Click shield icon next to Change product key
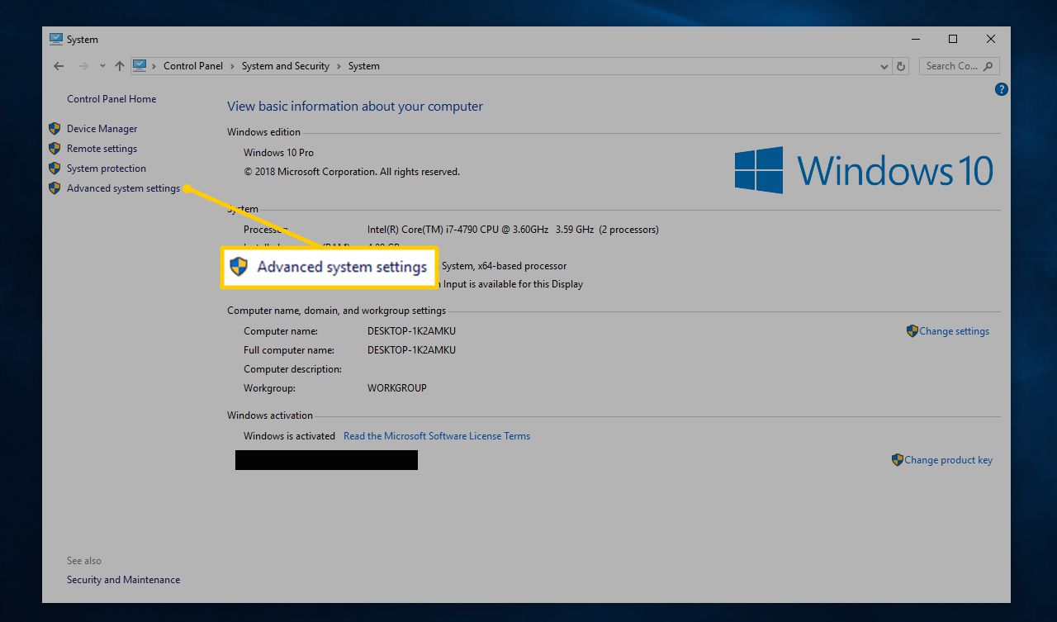Image resolution: width=1057 pixels, height=622 pixels. 898,460
